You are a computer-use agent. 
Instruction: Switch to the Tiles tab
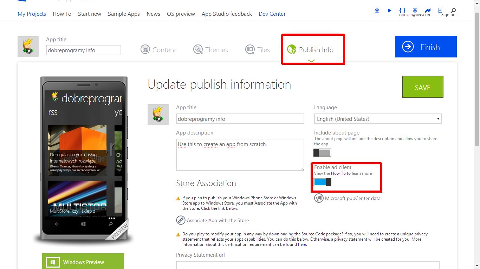click(x=258, y=50)
